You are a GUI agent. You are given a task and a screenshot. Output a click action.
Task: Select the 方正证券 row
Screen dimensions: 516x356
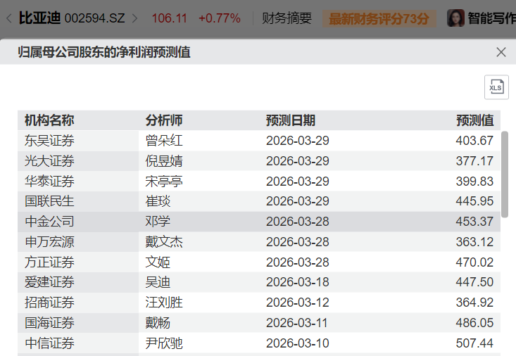259,262
